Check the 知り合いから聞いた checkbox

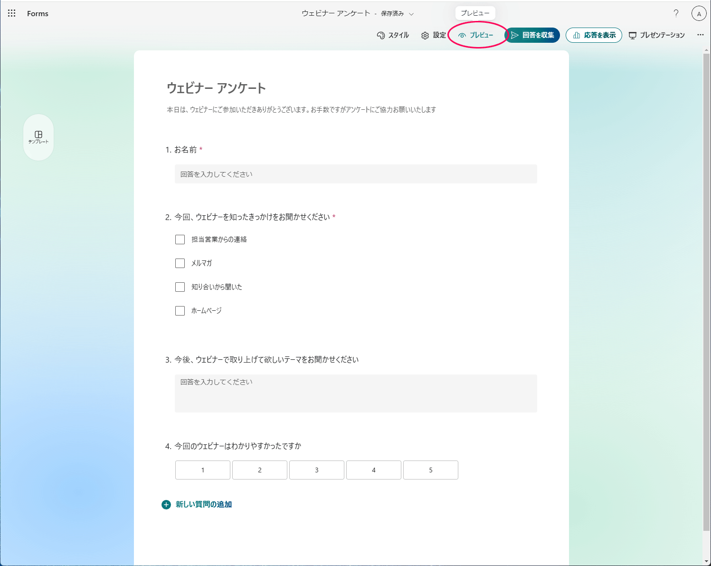point(180,287)
